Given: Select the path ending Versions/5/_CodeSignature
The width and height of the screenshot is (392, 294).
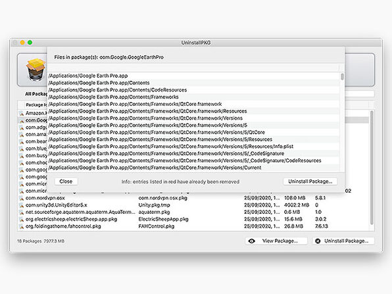Looking at the screenshot, I should coord(194,153).
